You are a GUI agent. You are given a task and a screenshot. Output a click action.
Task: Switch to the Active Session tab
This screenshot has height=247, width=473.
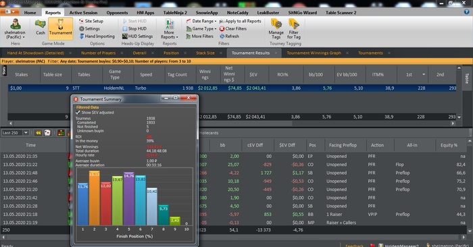83,13
